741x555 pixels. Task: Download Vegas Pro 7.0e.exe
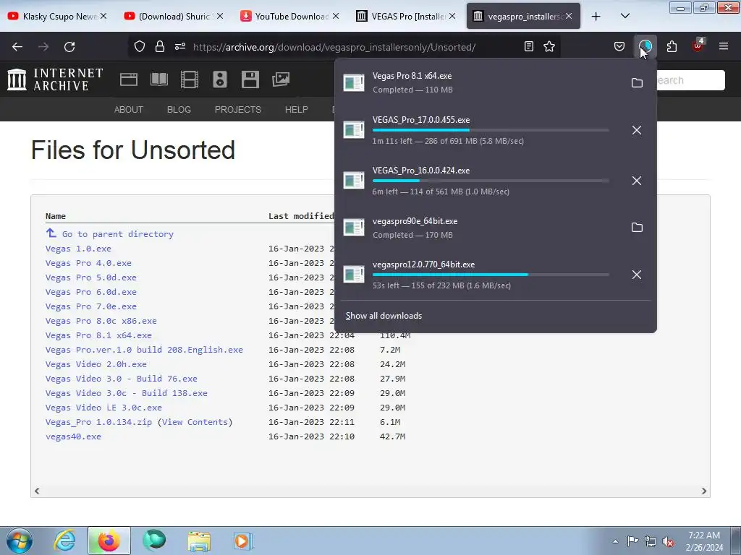(90, 306)
